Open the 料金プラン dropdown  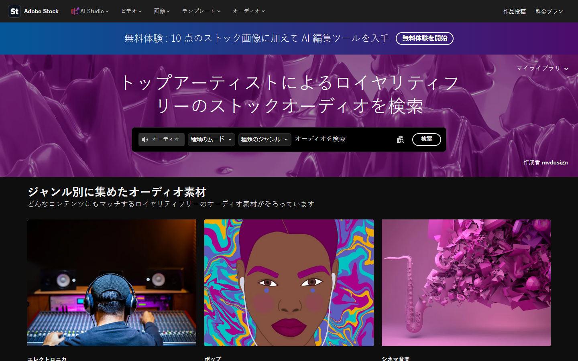pyautogui.click(x=549, y=11)
